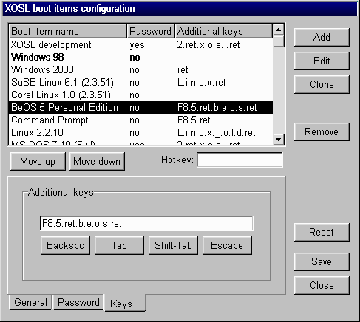Select the Windows 98 boot item
Viewport: 360px width, 322px height.
click(140, 58)
